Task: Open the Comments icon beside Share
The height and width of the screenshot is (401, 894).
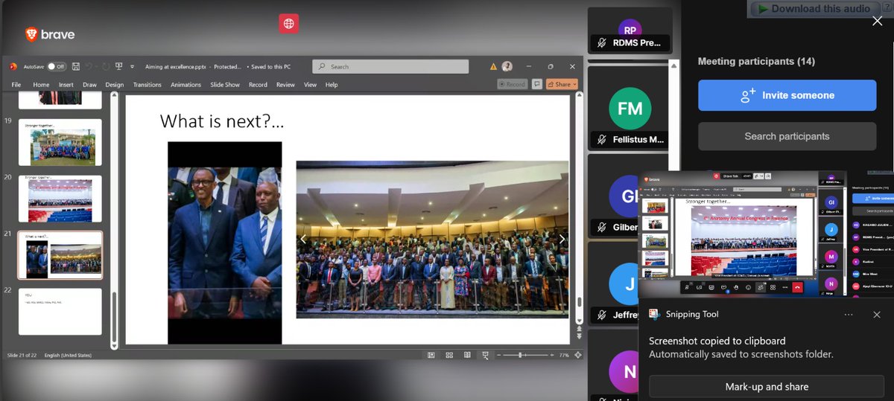Action: tap(536, 84)
